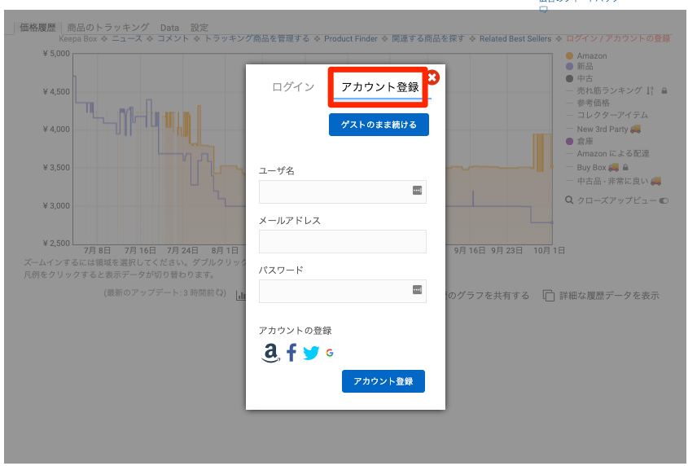
Task: Open the Data tab
Action: pyautogui.click(x=169, y=28)
